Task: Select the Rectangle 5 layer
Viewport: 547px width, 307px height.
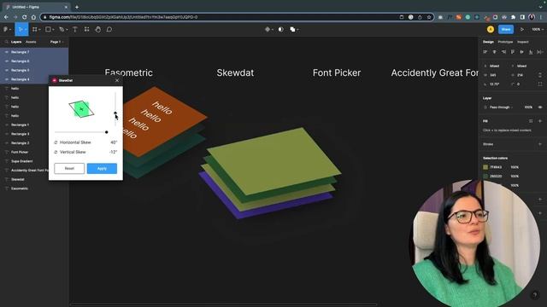Action: pyautogui.click(x=34, y=70)
